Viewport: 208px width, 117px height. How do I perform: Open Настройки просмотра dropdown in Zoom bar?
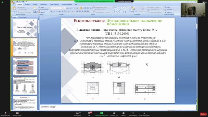(x=125, y=1)
